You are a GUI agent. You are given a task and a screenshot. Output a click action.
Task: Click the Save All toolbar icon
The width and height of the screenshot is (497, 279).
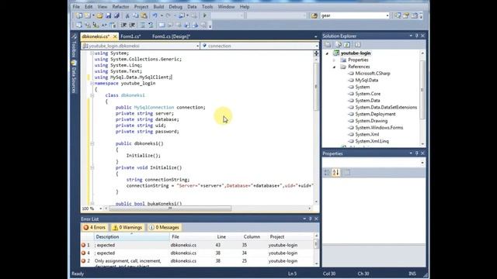[116, 15]
